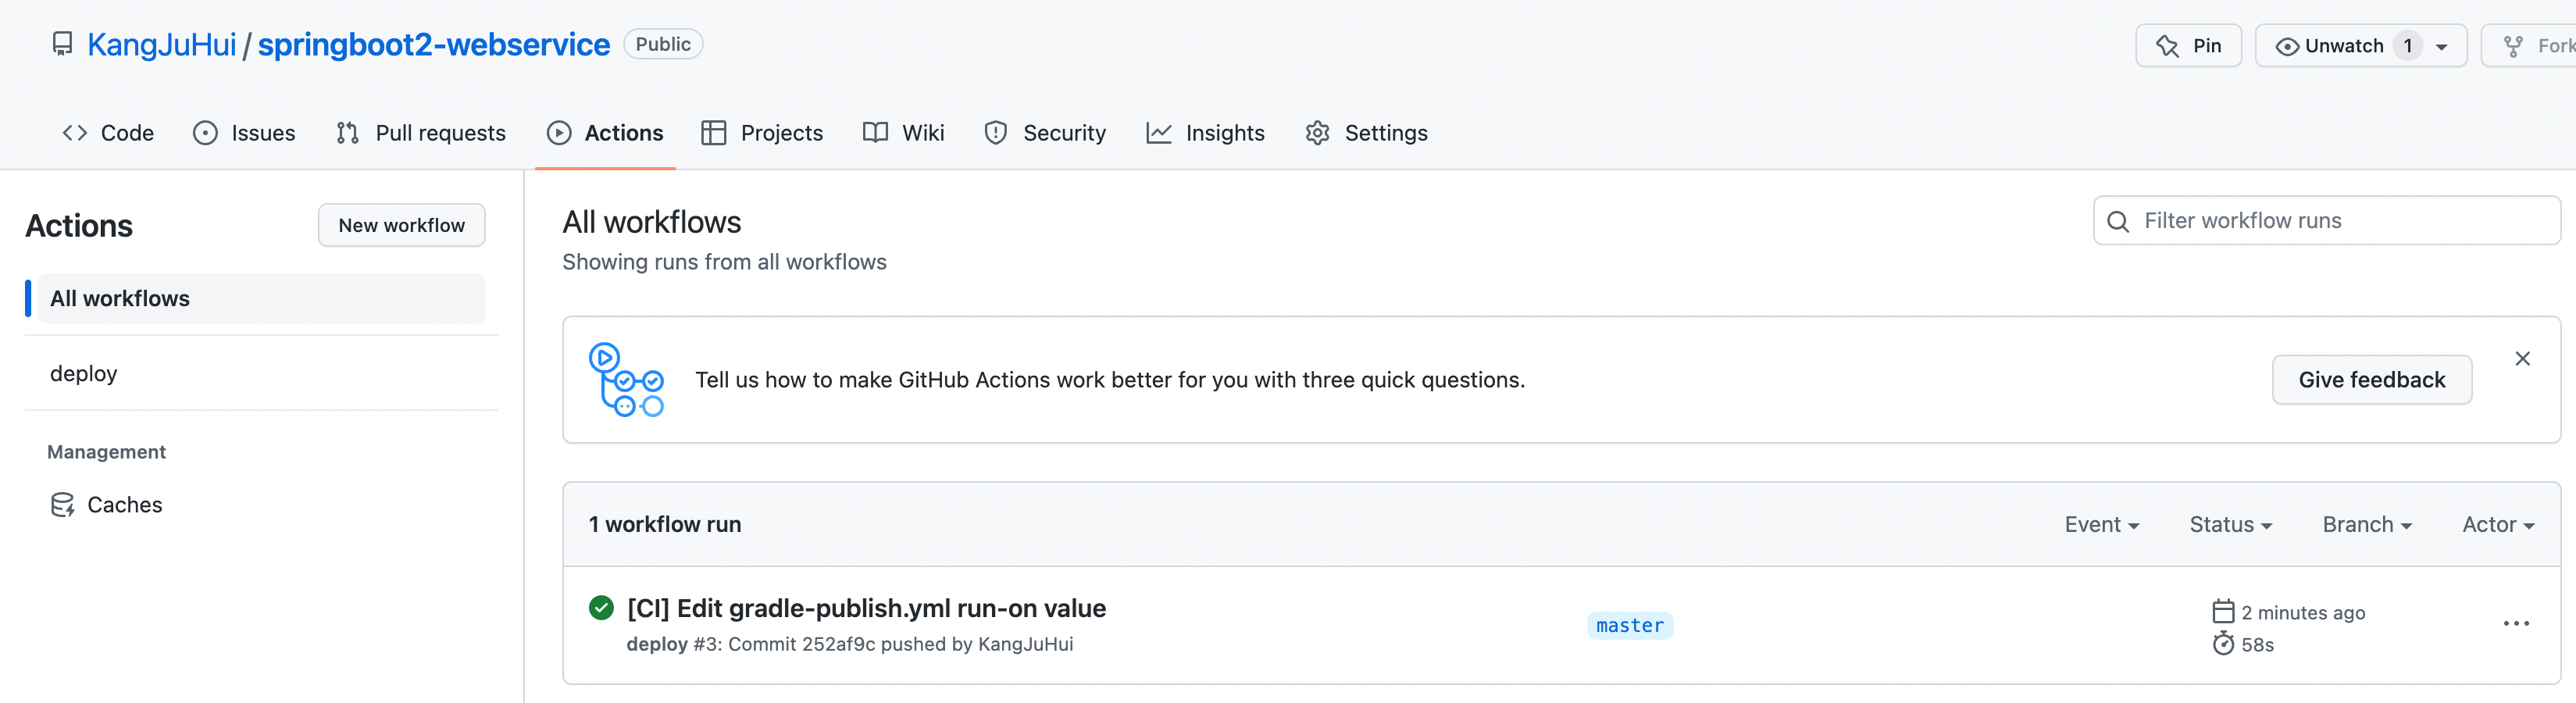This screenshot has height=703, width=2576.
Task: Open the Projects tab
Action: (762, 133)
